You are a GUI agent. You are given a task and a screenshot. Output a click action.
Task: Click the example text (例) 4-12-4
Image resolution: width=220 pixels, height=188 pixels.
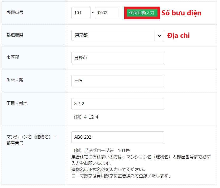click(x=86, y=117)
